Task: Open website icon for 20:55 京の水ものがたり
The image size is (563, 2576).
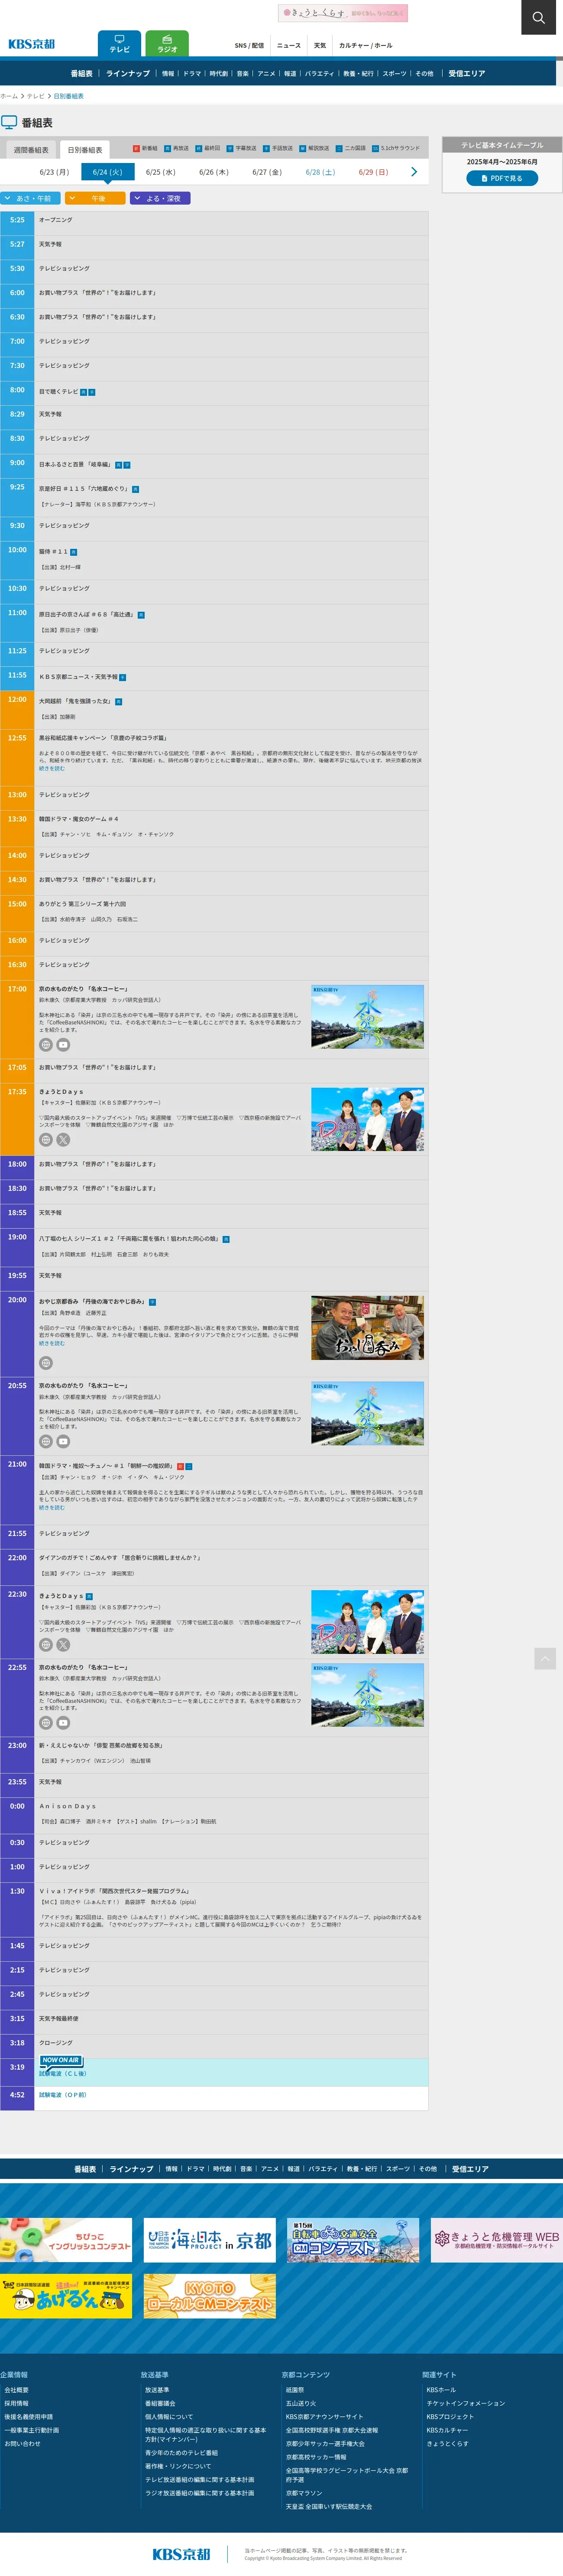Action: (x=46, y=1442)
